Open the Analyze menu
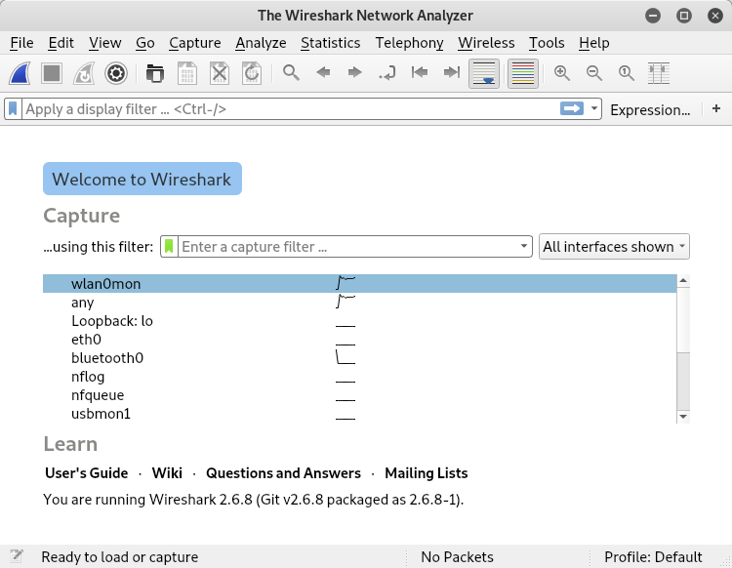Image resolution: width=732 pixels, height=568 pixels. click(261, 43)
